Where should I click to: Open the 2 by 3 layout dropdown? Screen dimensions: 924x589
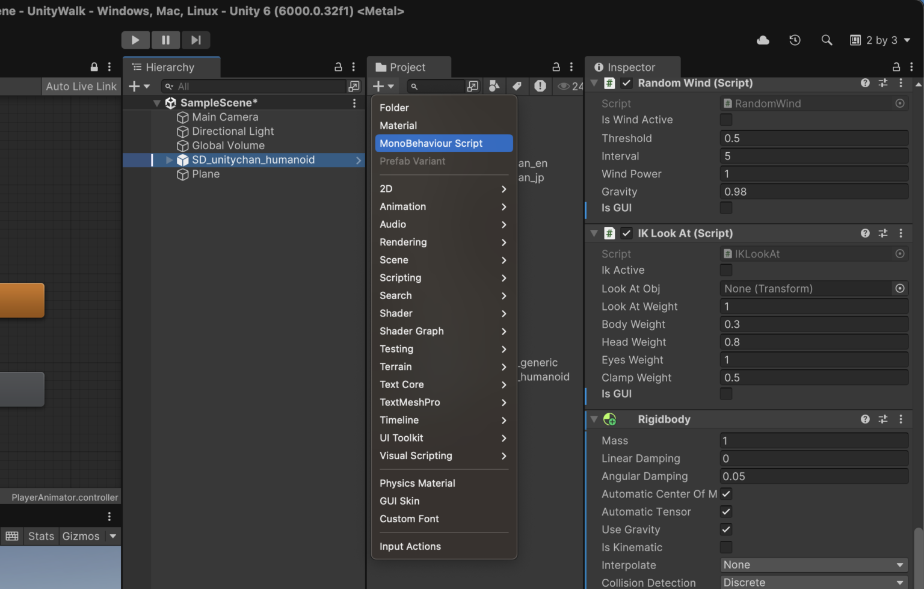880,40
